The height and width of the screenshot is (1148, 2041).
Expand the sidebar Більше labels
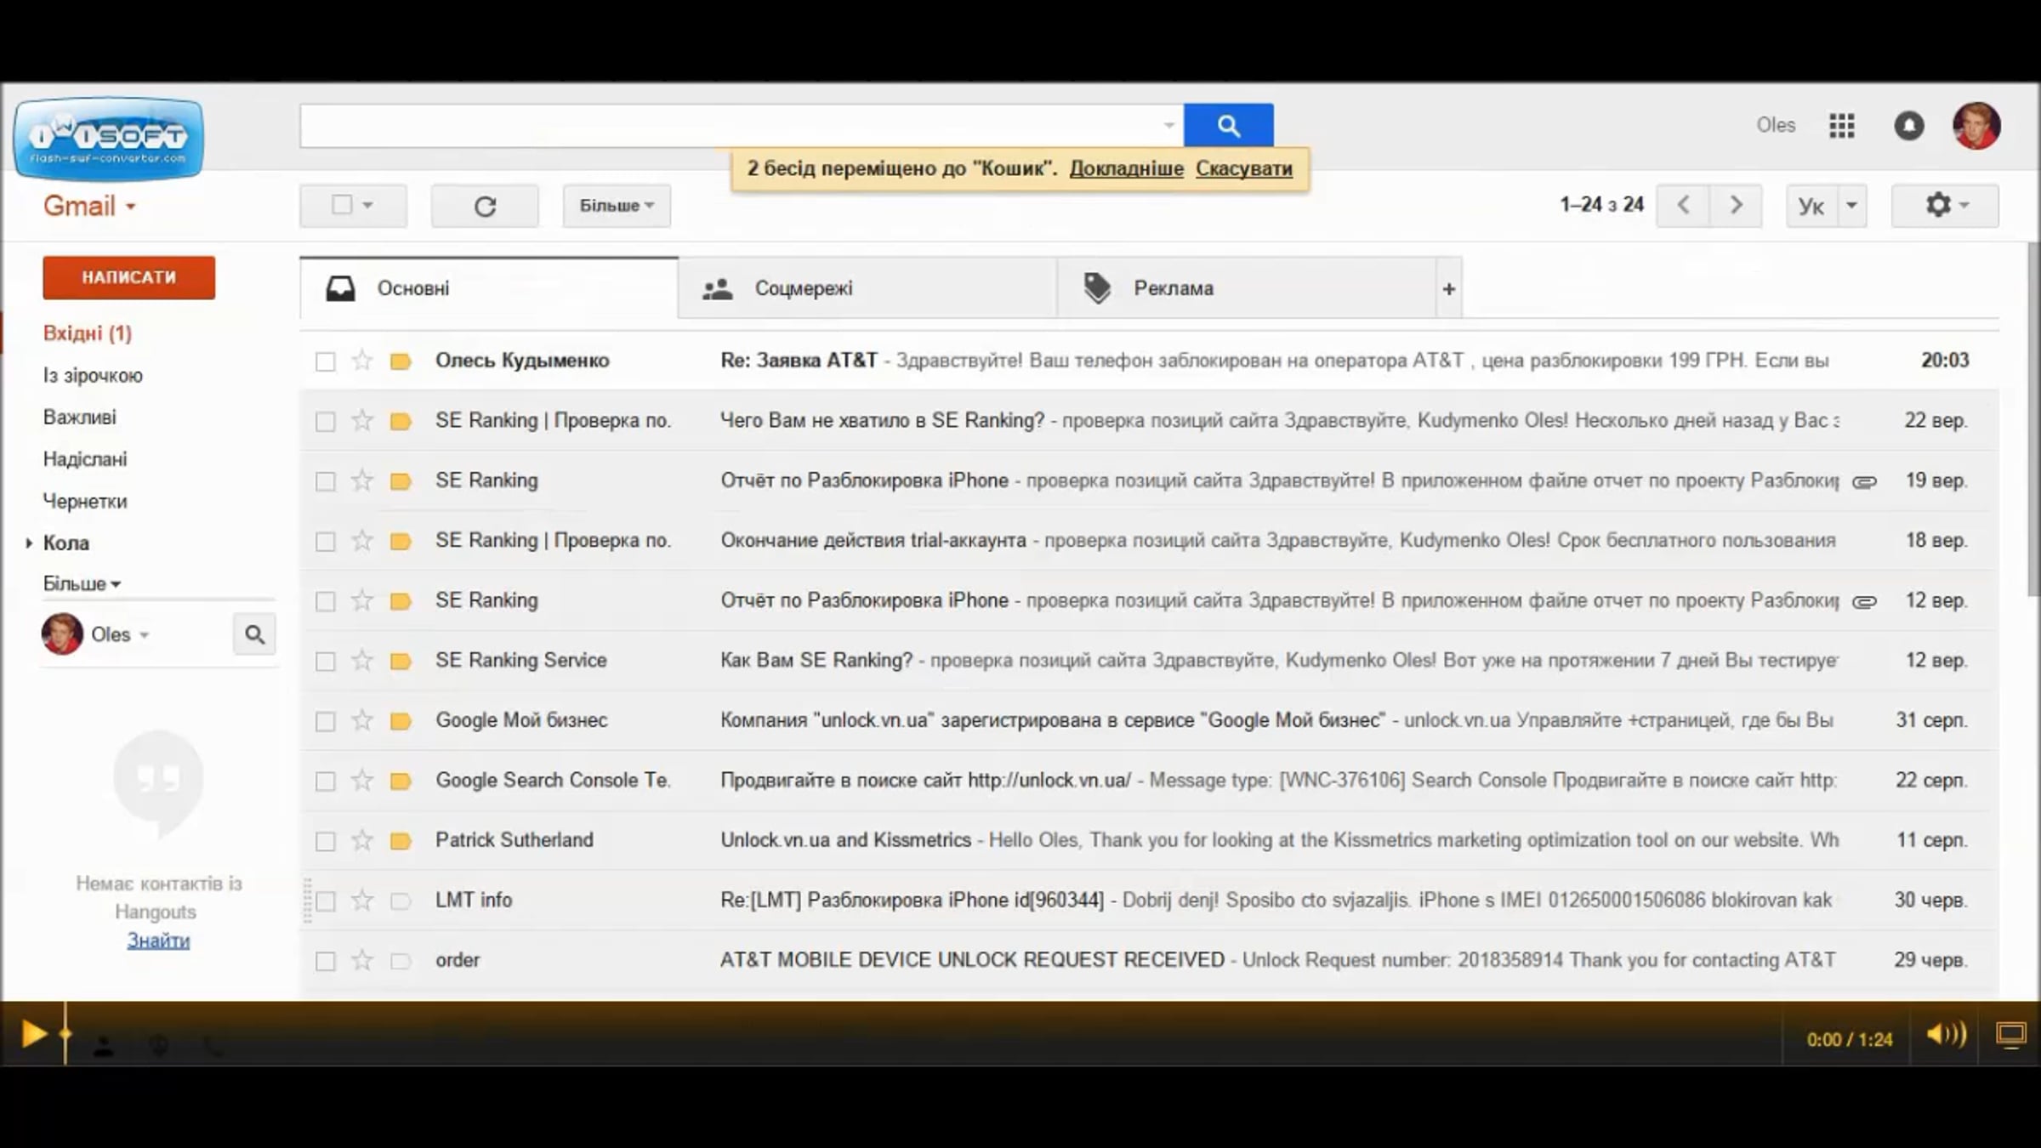[x=82, y=583]
